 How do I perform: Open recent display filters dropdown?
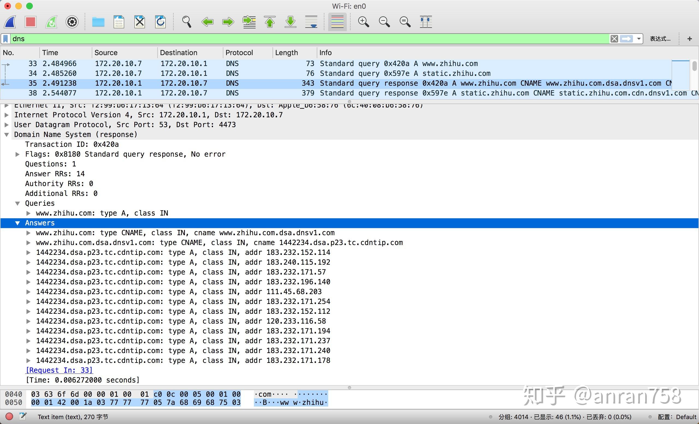tap(639, 39)
